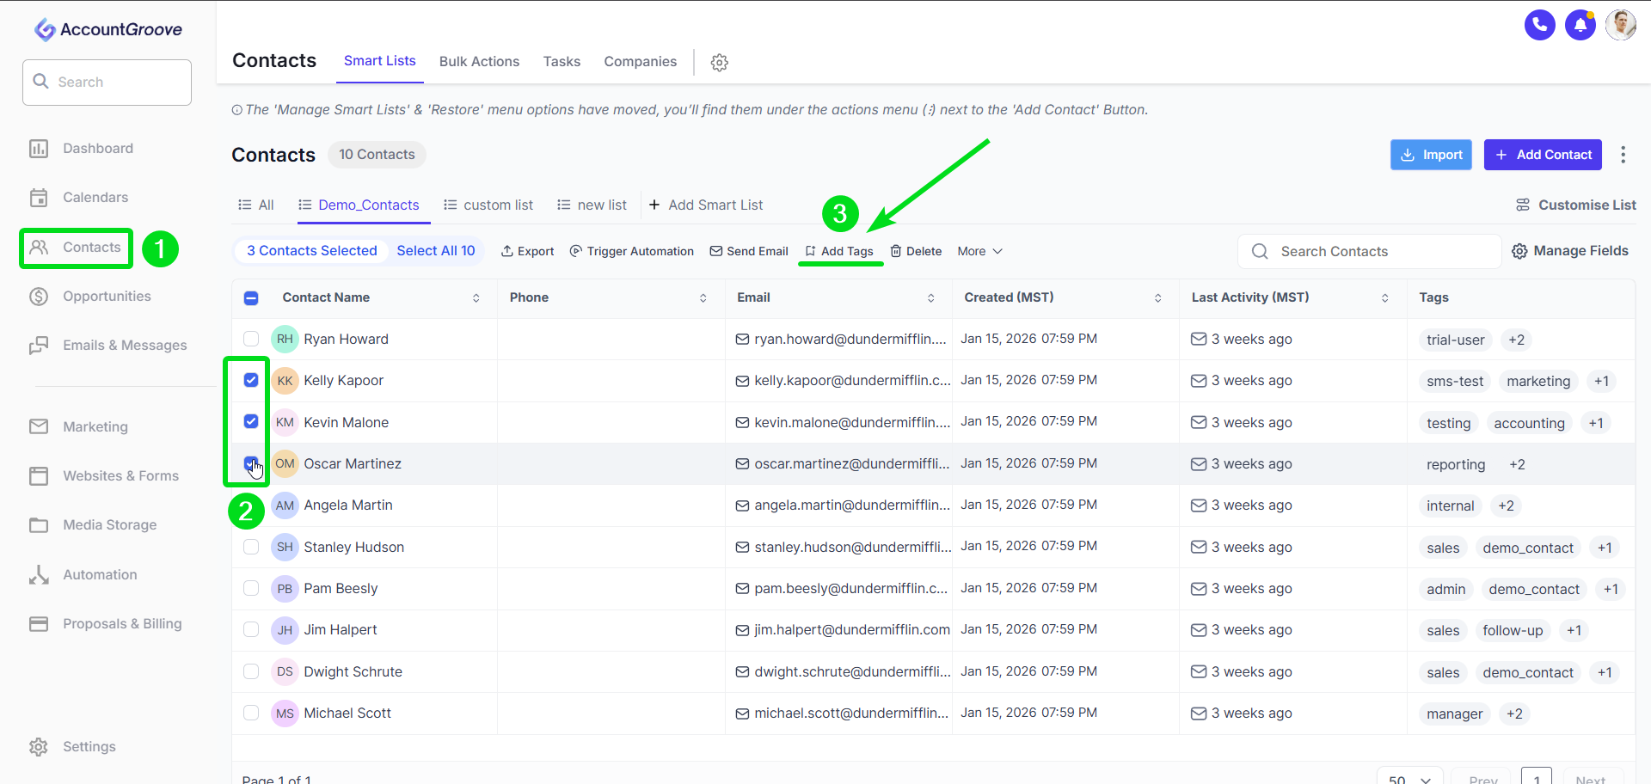The width and height of the screenshot is (1651, 784).
Task: Select Jim Halpert's checkbox
Action: [x=251, y=629]
